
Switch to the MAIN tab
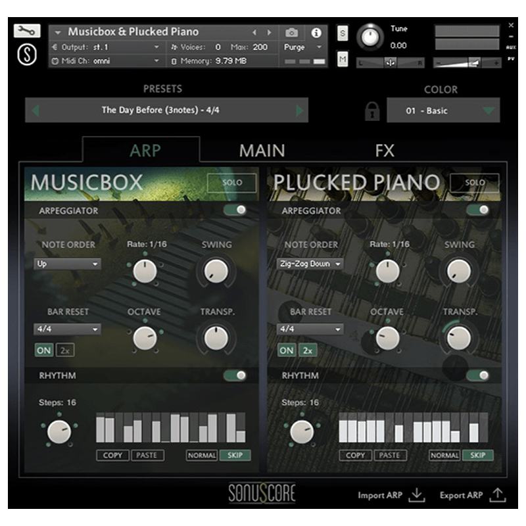tap(262, 151)
